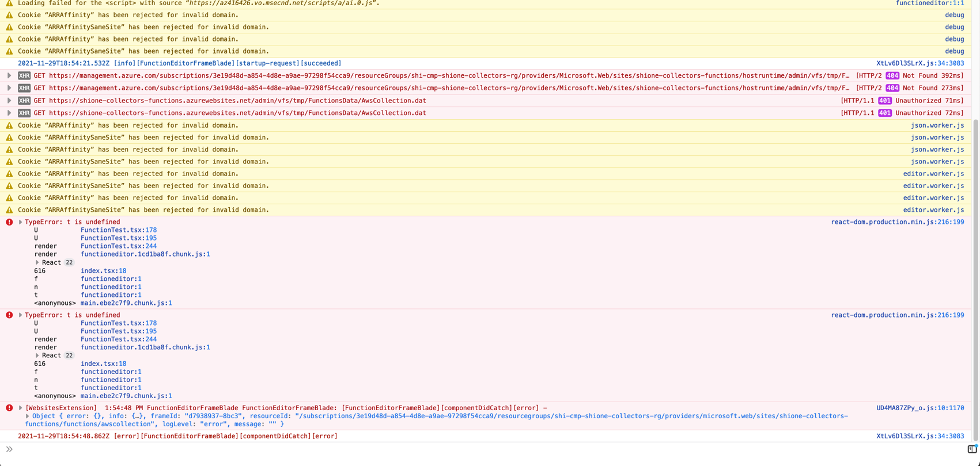This screenshot has width=980, height=466.
Task: Toggle the console sidebar split icon
Action: click(972, 449)
